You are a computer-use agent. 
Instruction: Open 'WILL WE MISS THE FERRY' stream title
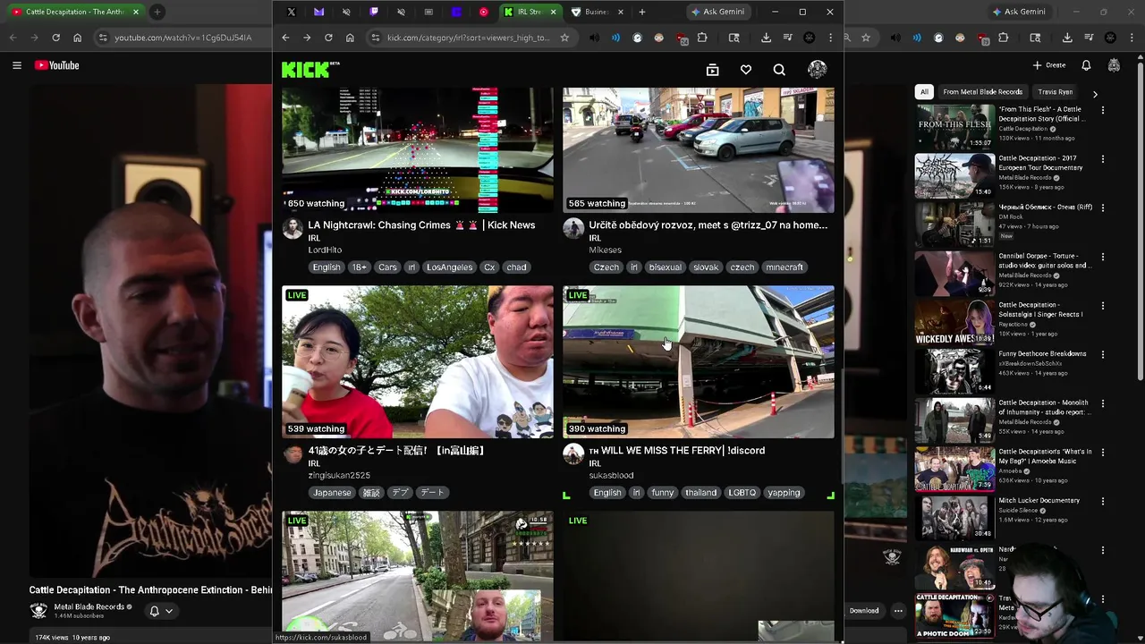coord(677,451)
